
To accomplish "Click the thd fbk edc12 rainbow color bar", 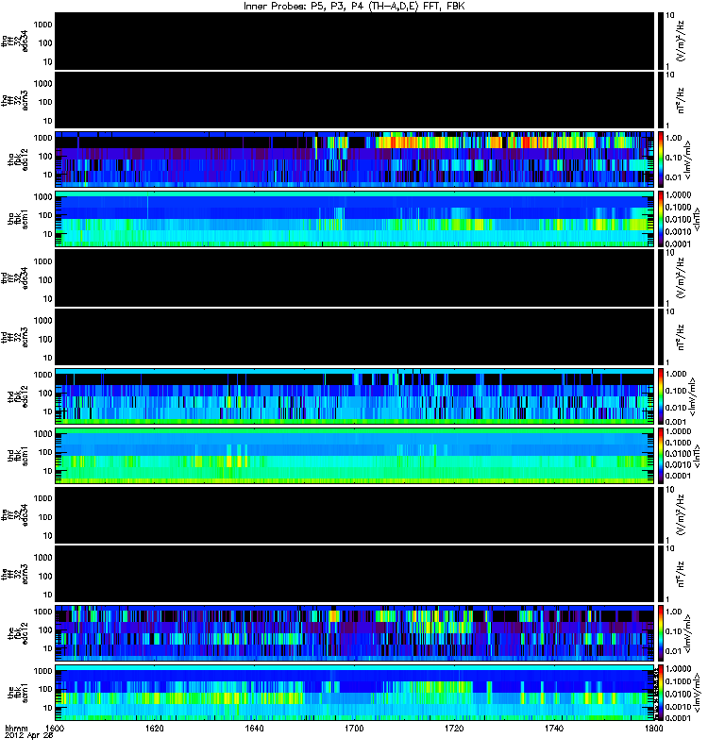I will pyautogui.click(x=661, y=397).
